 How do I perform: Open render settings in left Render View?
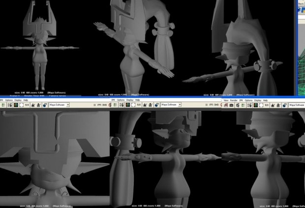click(9, 105)
